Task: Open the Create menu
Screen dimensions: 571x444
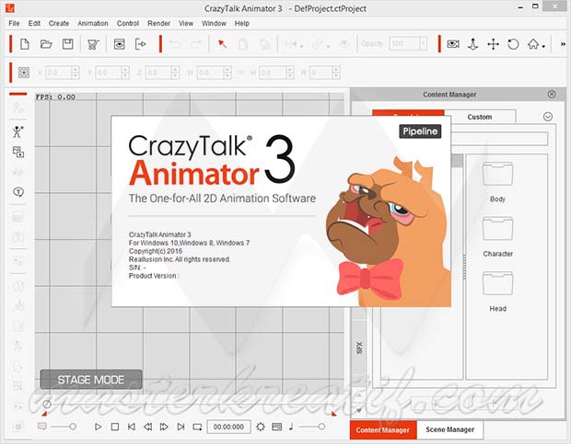Action: point(59,23)
